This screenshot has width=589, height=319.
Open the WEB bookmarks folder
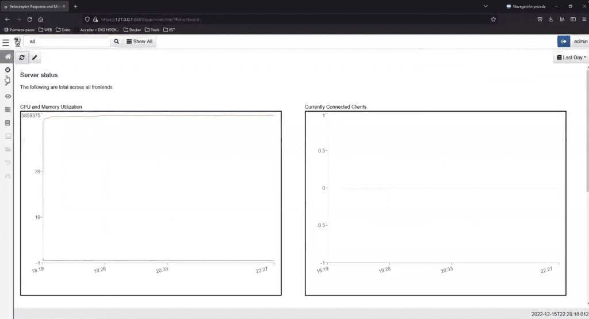click(45, 30)
